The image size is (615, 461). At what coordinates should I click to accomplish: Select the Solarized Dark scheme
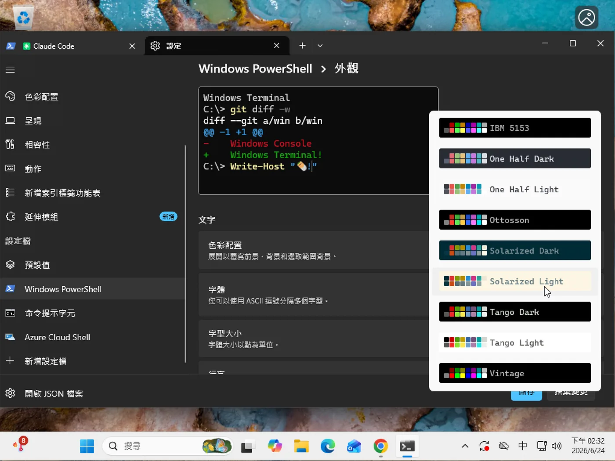coord(515,251)
